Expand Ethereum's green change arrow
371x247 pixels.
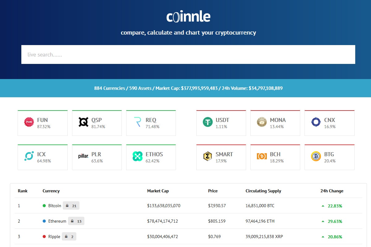322,221
